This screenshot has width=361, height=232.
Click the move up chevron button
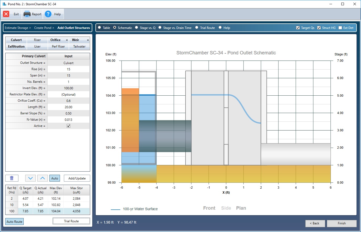(x=43, y=178)
